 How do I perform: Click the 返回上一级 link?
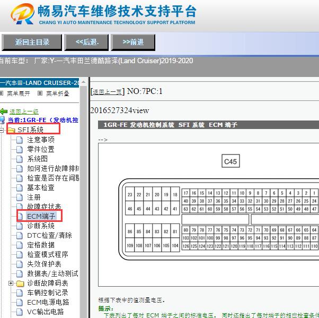(24, 111)
